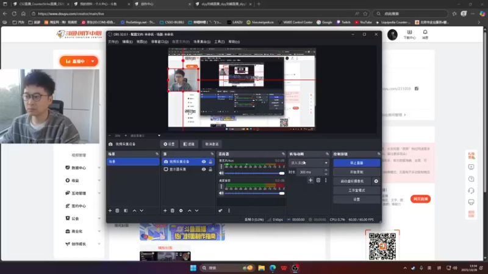Screen dimensions: 488x274
Task: Open the preview zoom scale dropdown
Action: point(159,135)
